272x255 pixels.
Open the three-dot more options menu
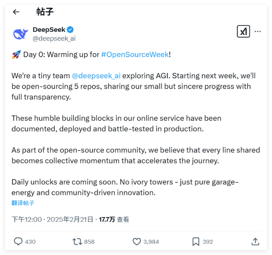(258, 31)
